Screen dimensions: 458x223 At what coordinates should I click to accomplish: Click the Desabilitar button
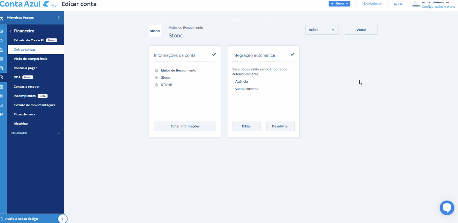pos(280,126)
